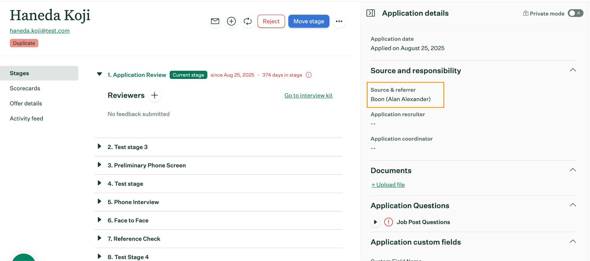This screenshot has height=261, width=590.
Task: Click the circled plus add icon
Action: (x=231, y=21)
